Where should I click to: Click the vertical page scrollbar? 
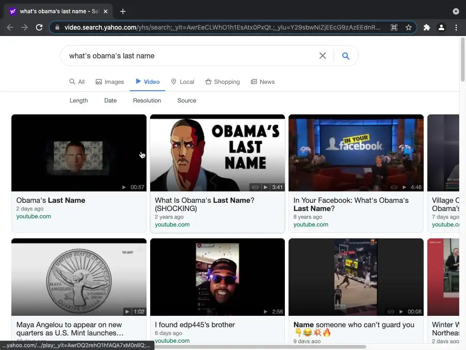(463, 60)
